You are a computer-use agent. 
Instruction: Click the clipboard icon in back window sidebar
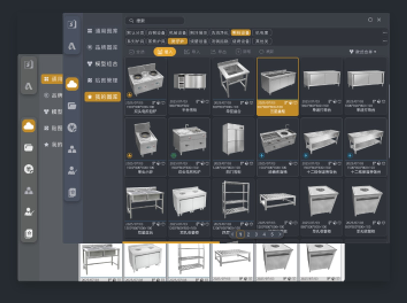coord(29,234)
